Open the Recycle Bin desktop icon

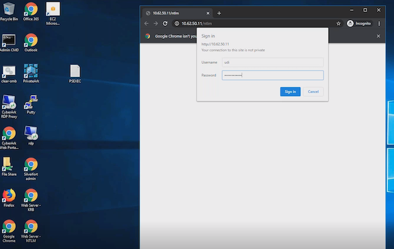pyautogui.click(x=9, y=11)
